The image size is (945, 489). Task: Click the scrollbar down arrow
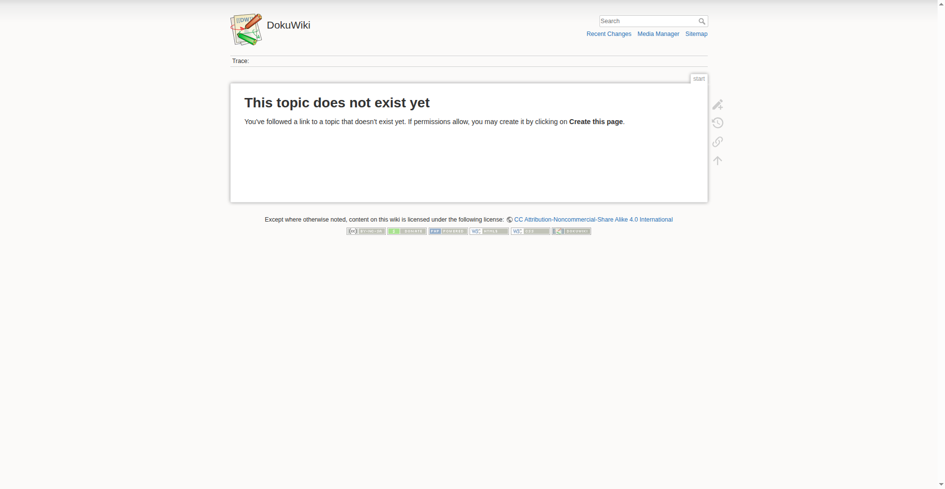(941, 485)
